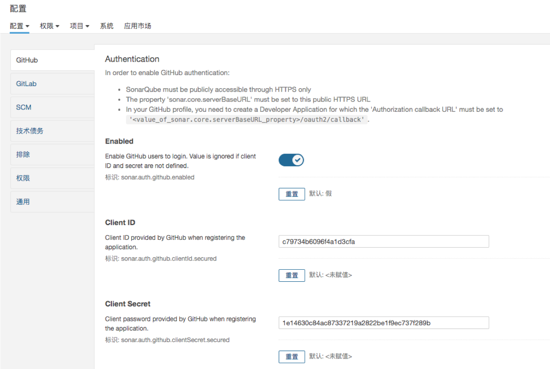Open the 排除 sidebar category

[x=52, y=155]
